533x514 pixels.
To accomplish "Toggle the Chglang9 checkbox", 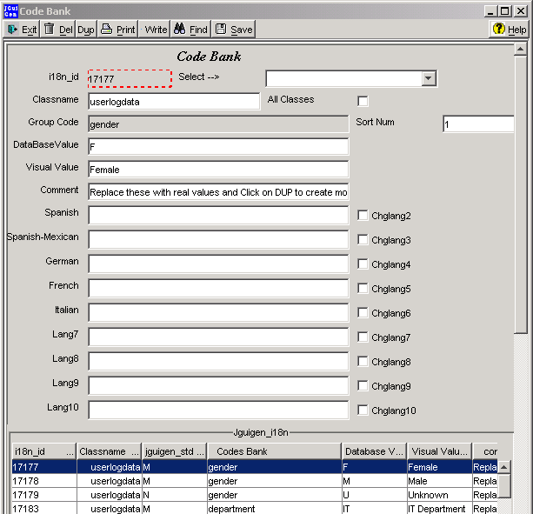I will [363, 386].
